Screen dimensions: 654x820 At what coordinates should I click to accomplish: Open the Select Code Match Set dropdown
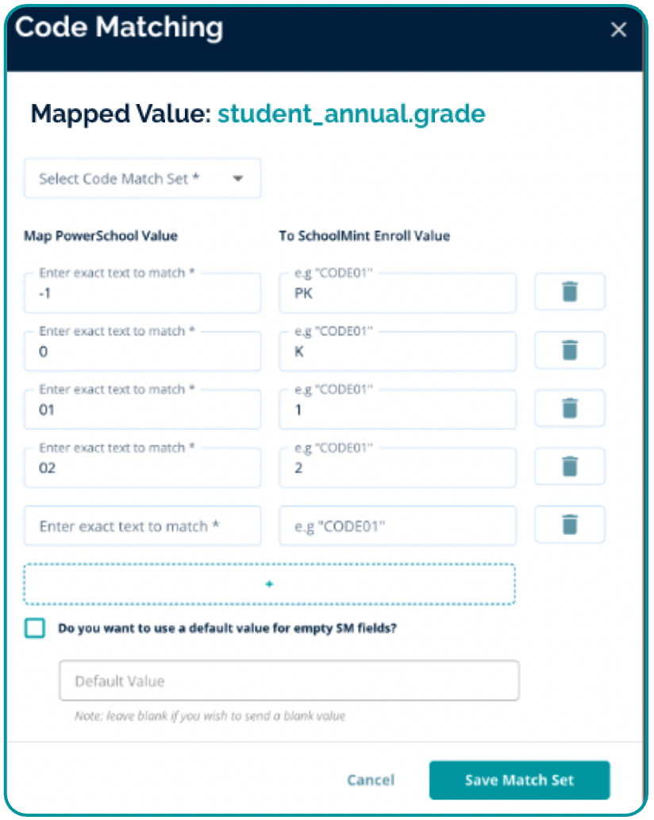click(x=142, y=179)
